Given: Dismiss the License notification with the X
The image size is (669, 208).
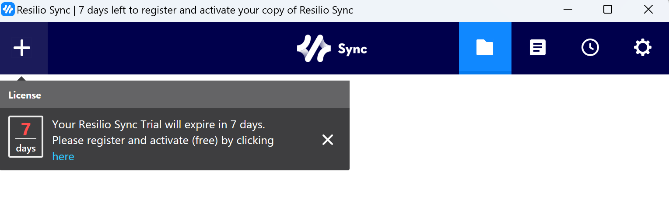Looking at the screenshot, I should (328, 140).
